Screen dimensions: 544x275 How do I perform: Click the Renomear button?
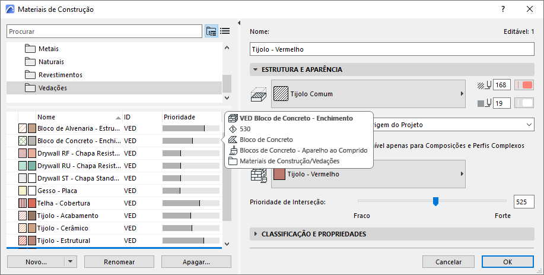[x=119, y=261]
